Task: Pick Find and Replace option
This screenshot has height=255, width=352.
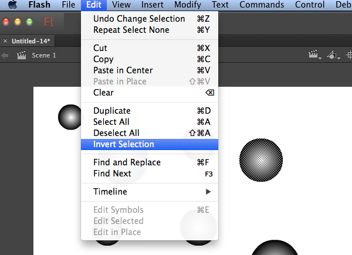Action: pyautogui.click(x=127, y=162)
